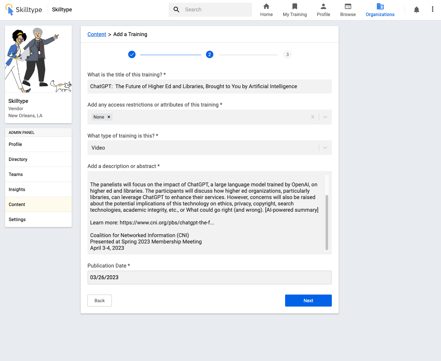Remove the None tag
Viewport: 441px width, 361px height.
[x=109, y=117]
